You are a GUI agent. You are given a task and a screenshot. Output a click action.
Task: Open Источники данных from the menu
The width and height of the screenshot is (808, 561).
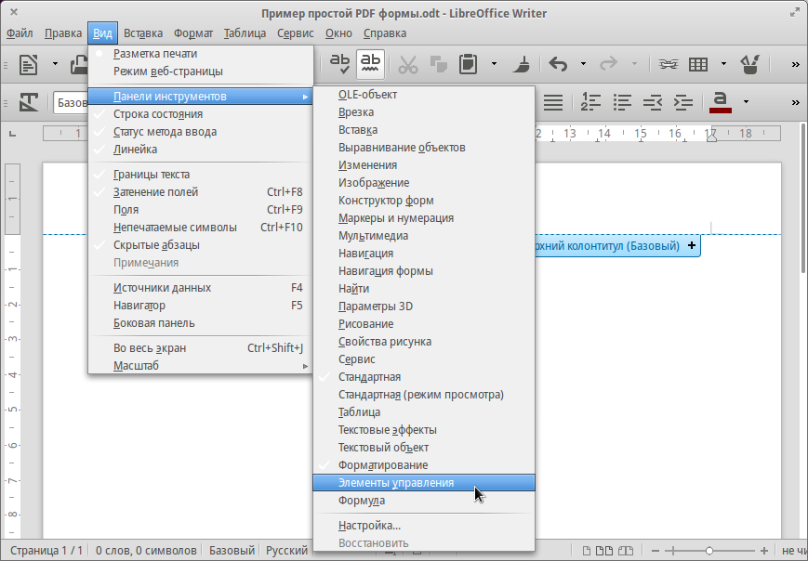(x=201, y=288)
